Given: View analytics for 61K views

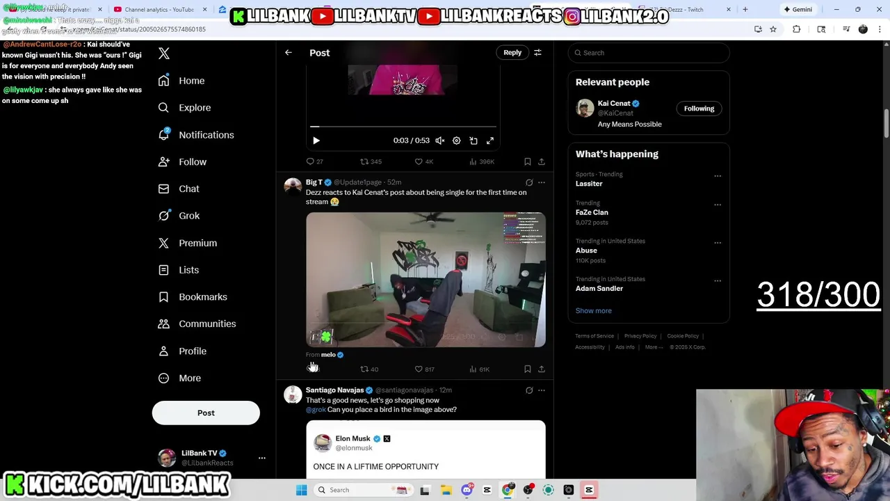Looking at the screenshot, I should (480, 369).
